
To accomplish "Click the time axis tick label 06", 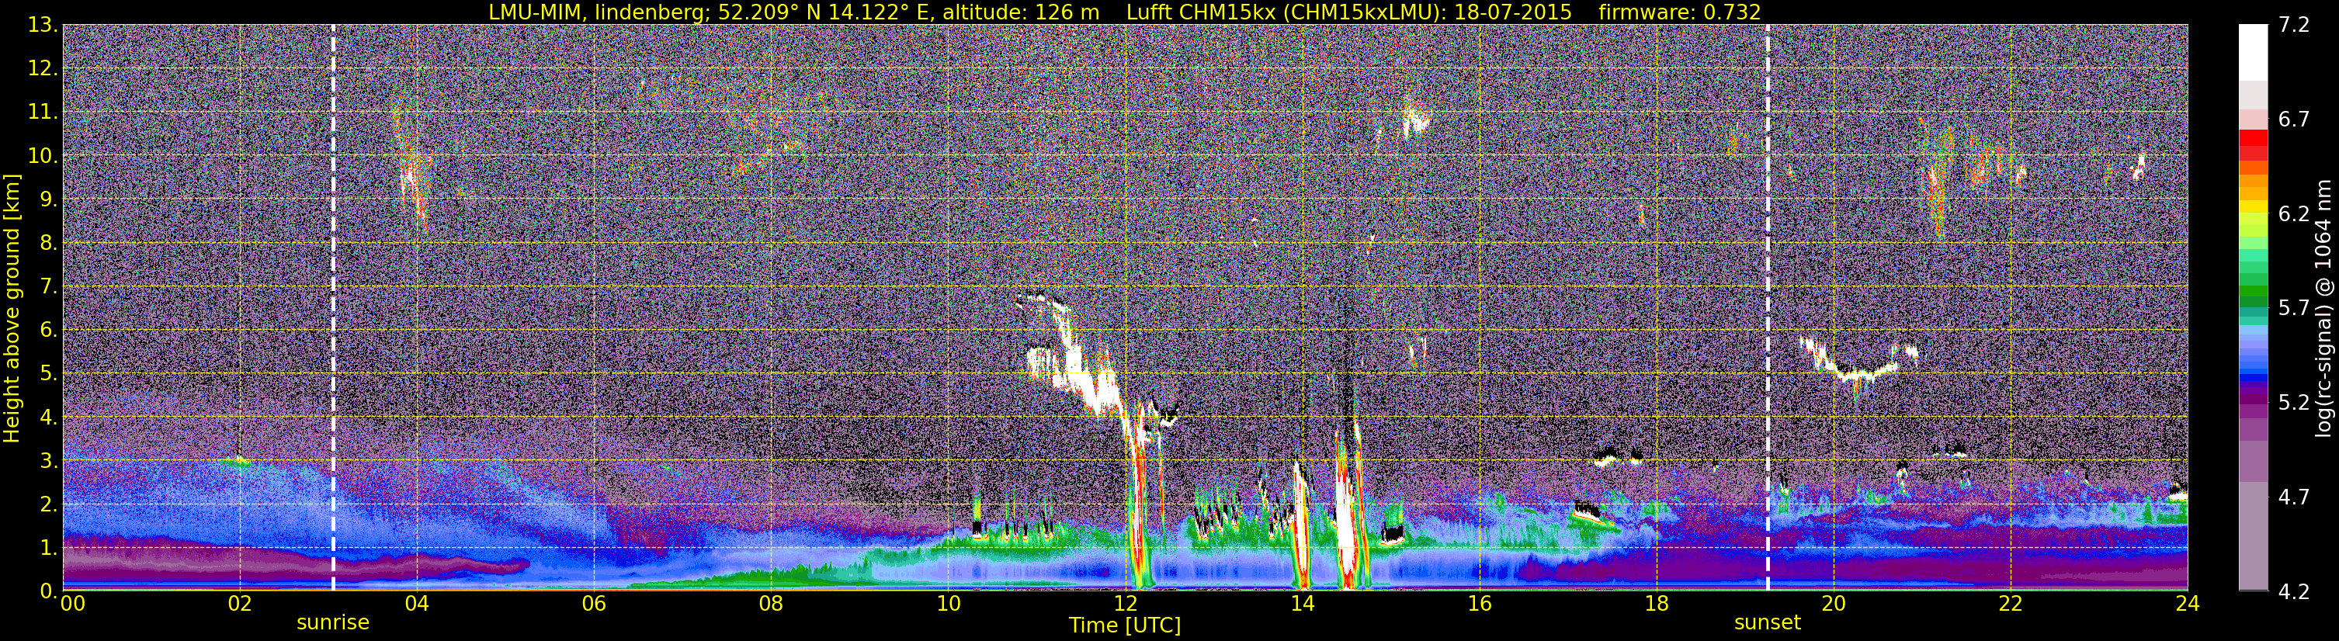I will pyautogui.click(x=594, y=604).
